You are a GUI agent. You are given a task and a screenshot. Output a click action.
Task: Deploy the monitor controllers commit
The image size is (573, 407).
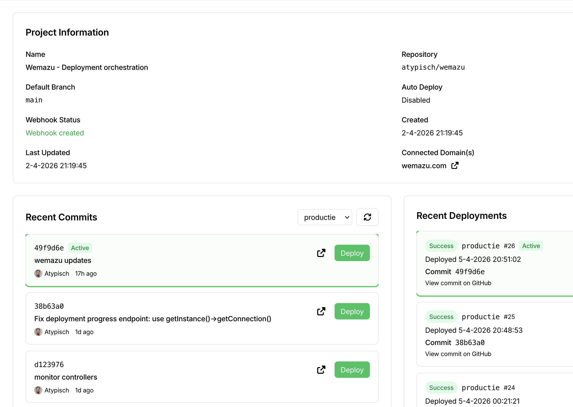pos(352,370)
